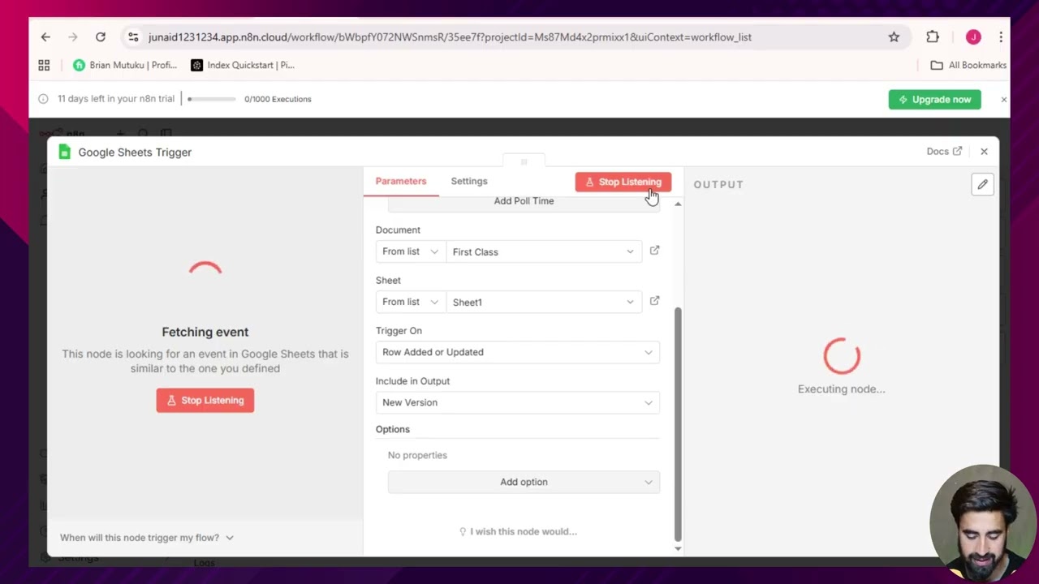This screenshot has height=584, width=1039.
Task: Open Index Quickstart bookmark
Action: 243,65
